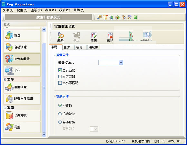
Task: Select the 手动替换 manual replace option
Action: [60, 114]
